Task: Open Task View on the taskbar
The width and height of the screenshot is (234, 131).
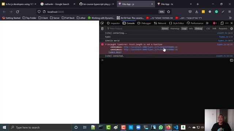Action: click(x=85, y=127)
